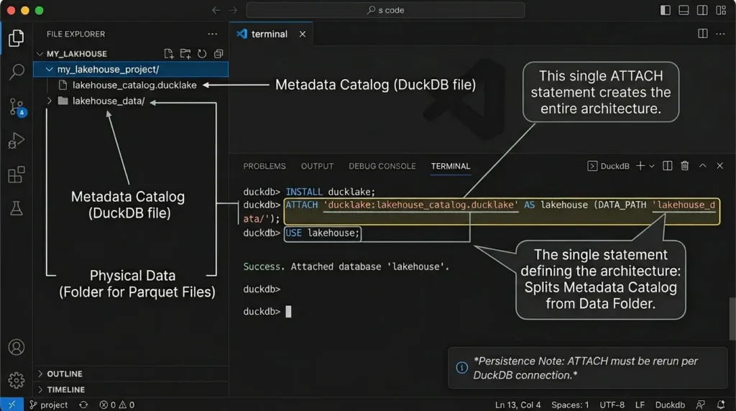736x411 pixels.
Task: Go forward using the navigation arrow
Action: (234, 10)
